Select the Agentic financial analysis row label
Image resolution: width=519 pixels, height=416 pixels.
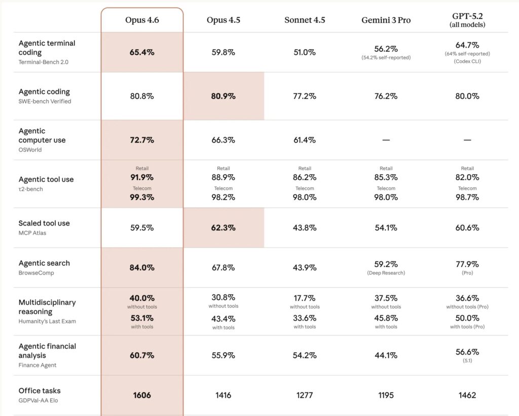[47, 351]
